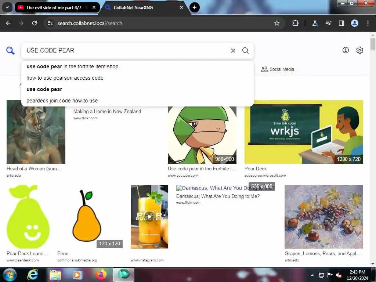Open Windows Media Player from taskbar
The width and height of the screenshot is (376, 282).
point(78,275)
